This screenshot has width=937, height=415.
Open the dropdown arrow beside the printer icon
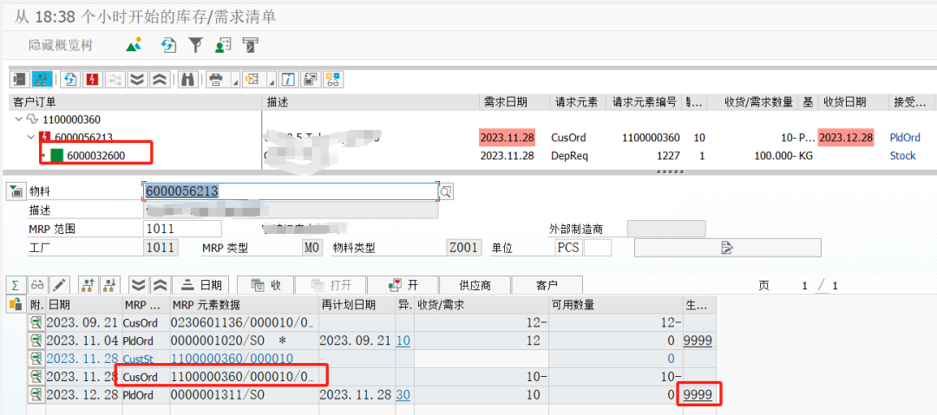pos(235,81)
